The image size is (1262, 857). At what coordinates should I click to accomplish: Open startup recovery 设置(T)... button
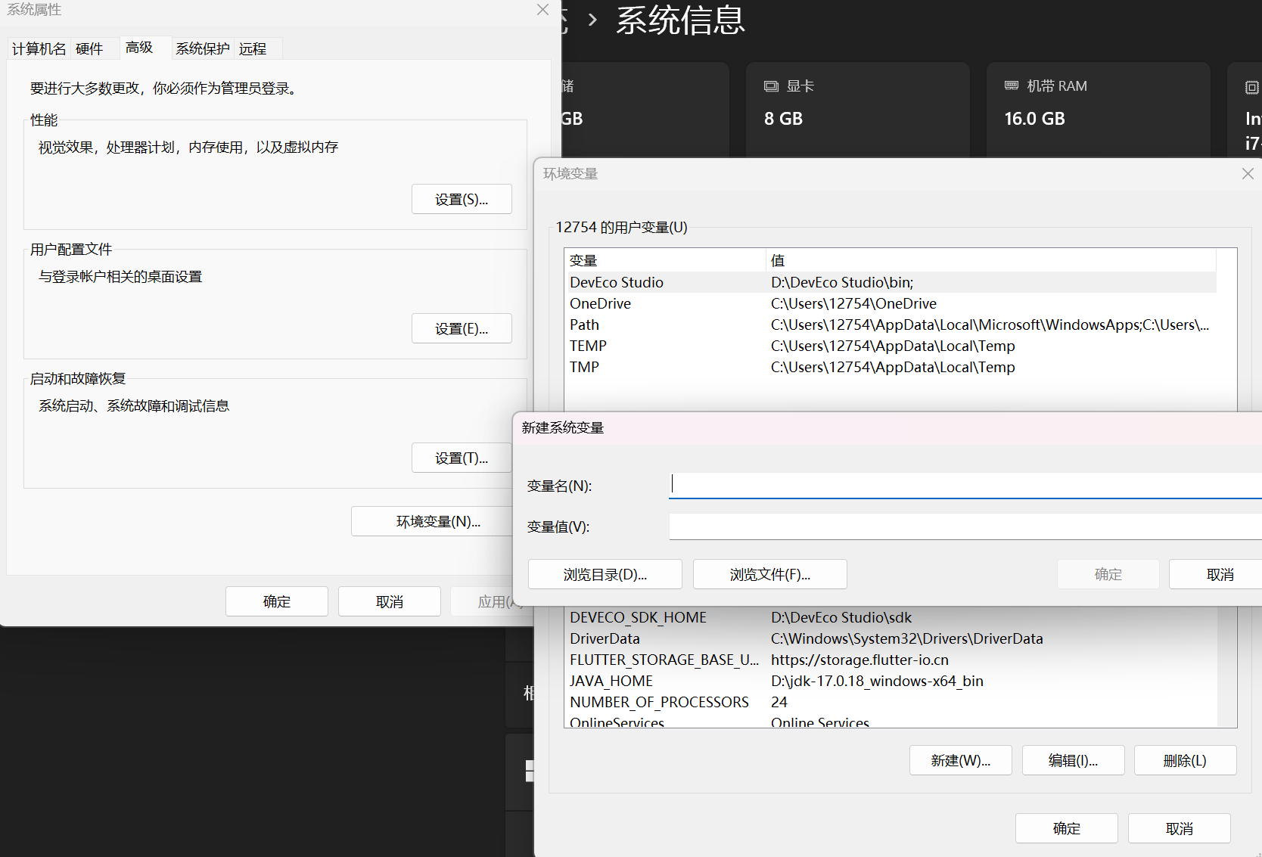pos(462,458)
